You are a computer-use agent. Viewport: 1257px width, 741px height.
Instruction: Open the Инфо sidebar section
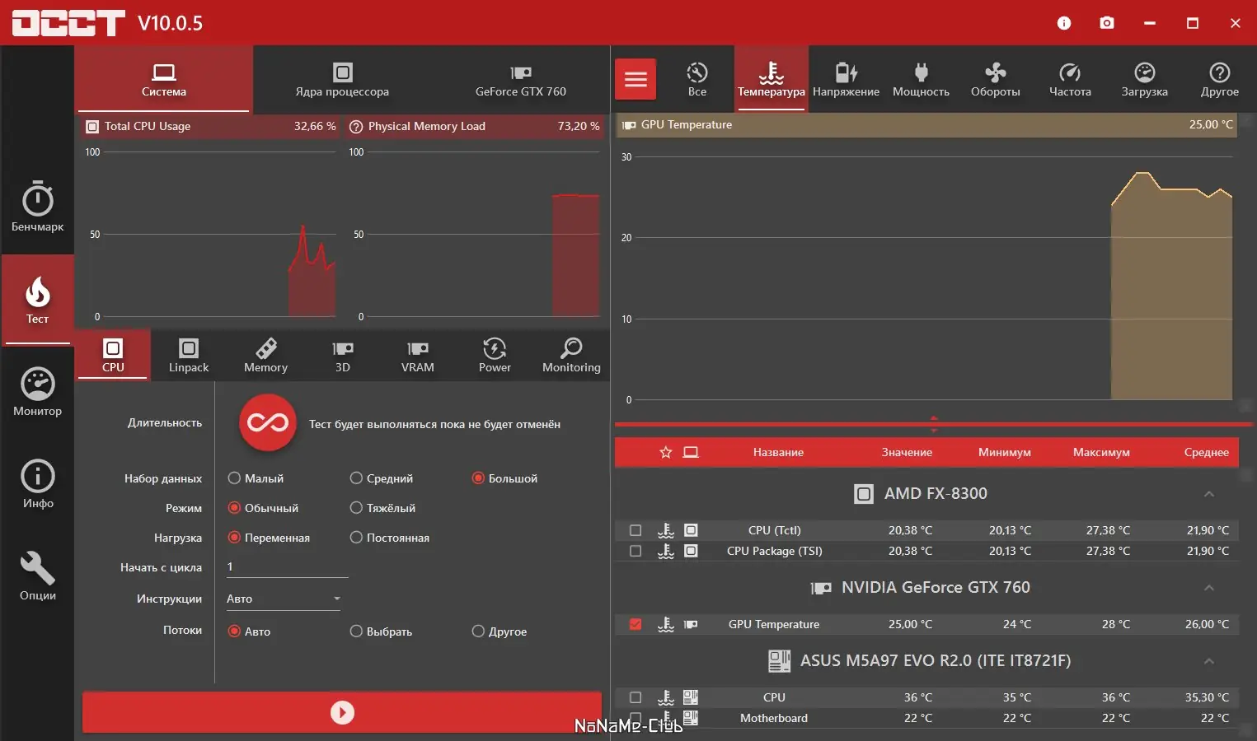coord(37,484)
